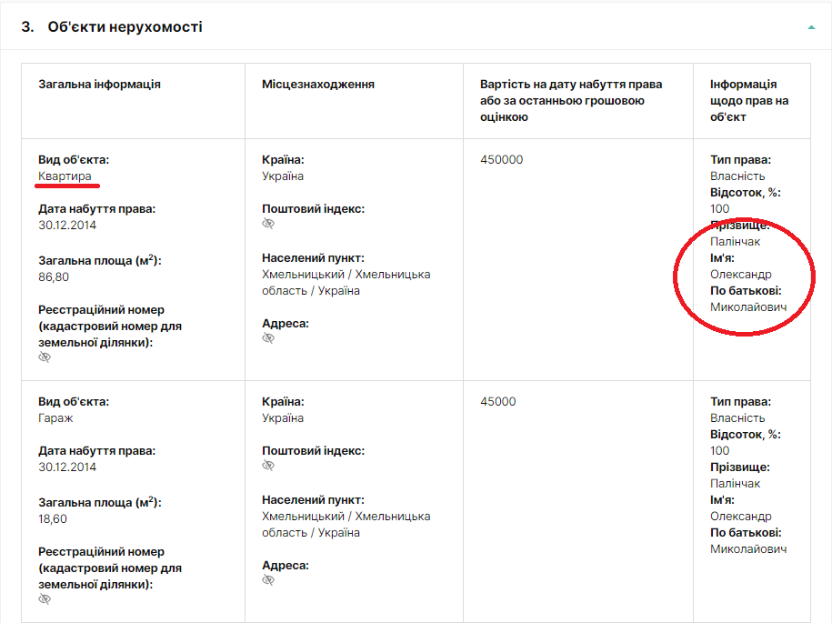Click the section title "Об'єкти нерухомості"
Screen dimensions: 832x623
click(x=125, y=27)
